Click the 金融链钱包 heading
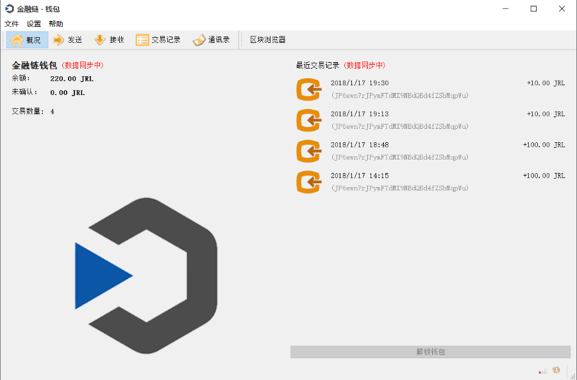577x380 pixels. [34, 65]
